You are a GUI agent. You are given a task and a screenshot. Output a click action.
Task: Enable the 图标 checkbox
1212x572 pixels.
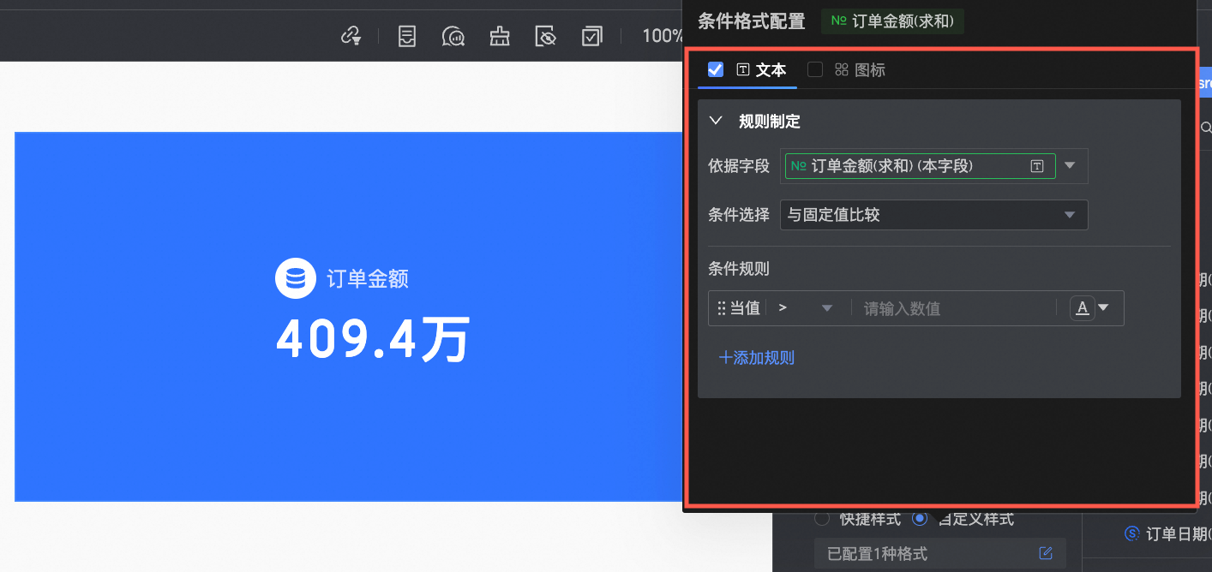tap(815, 69)
